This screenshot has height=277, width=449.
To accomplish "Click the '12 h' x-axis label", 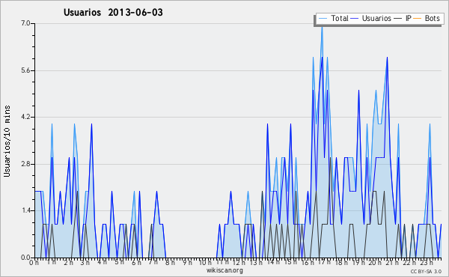I will (x=239, y=263).
